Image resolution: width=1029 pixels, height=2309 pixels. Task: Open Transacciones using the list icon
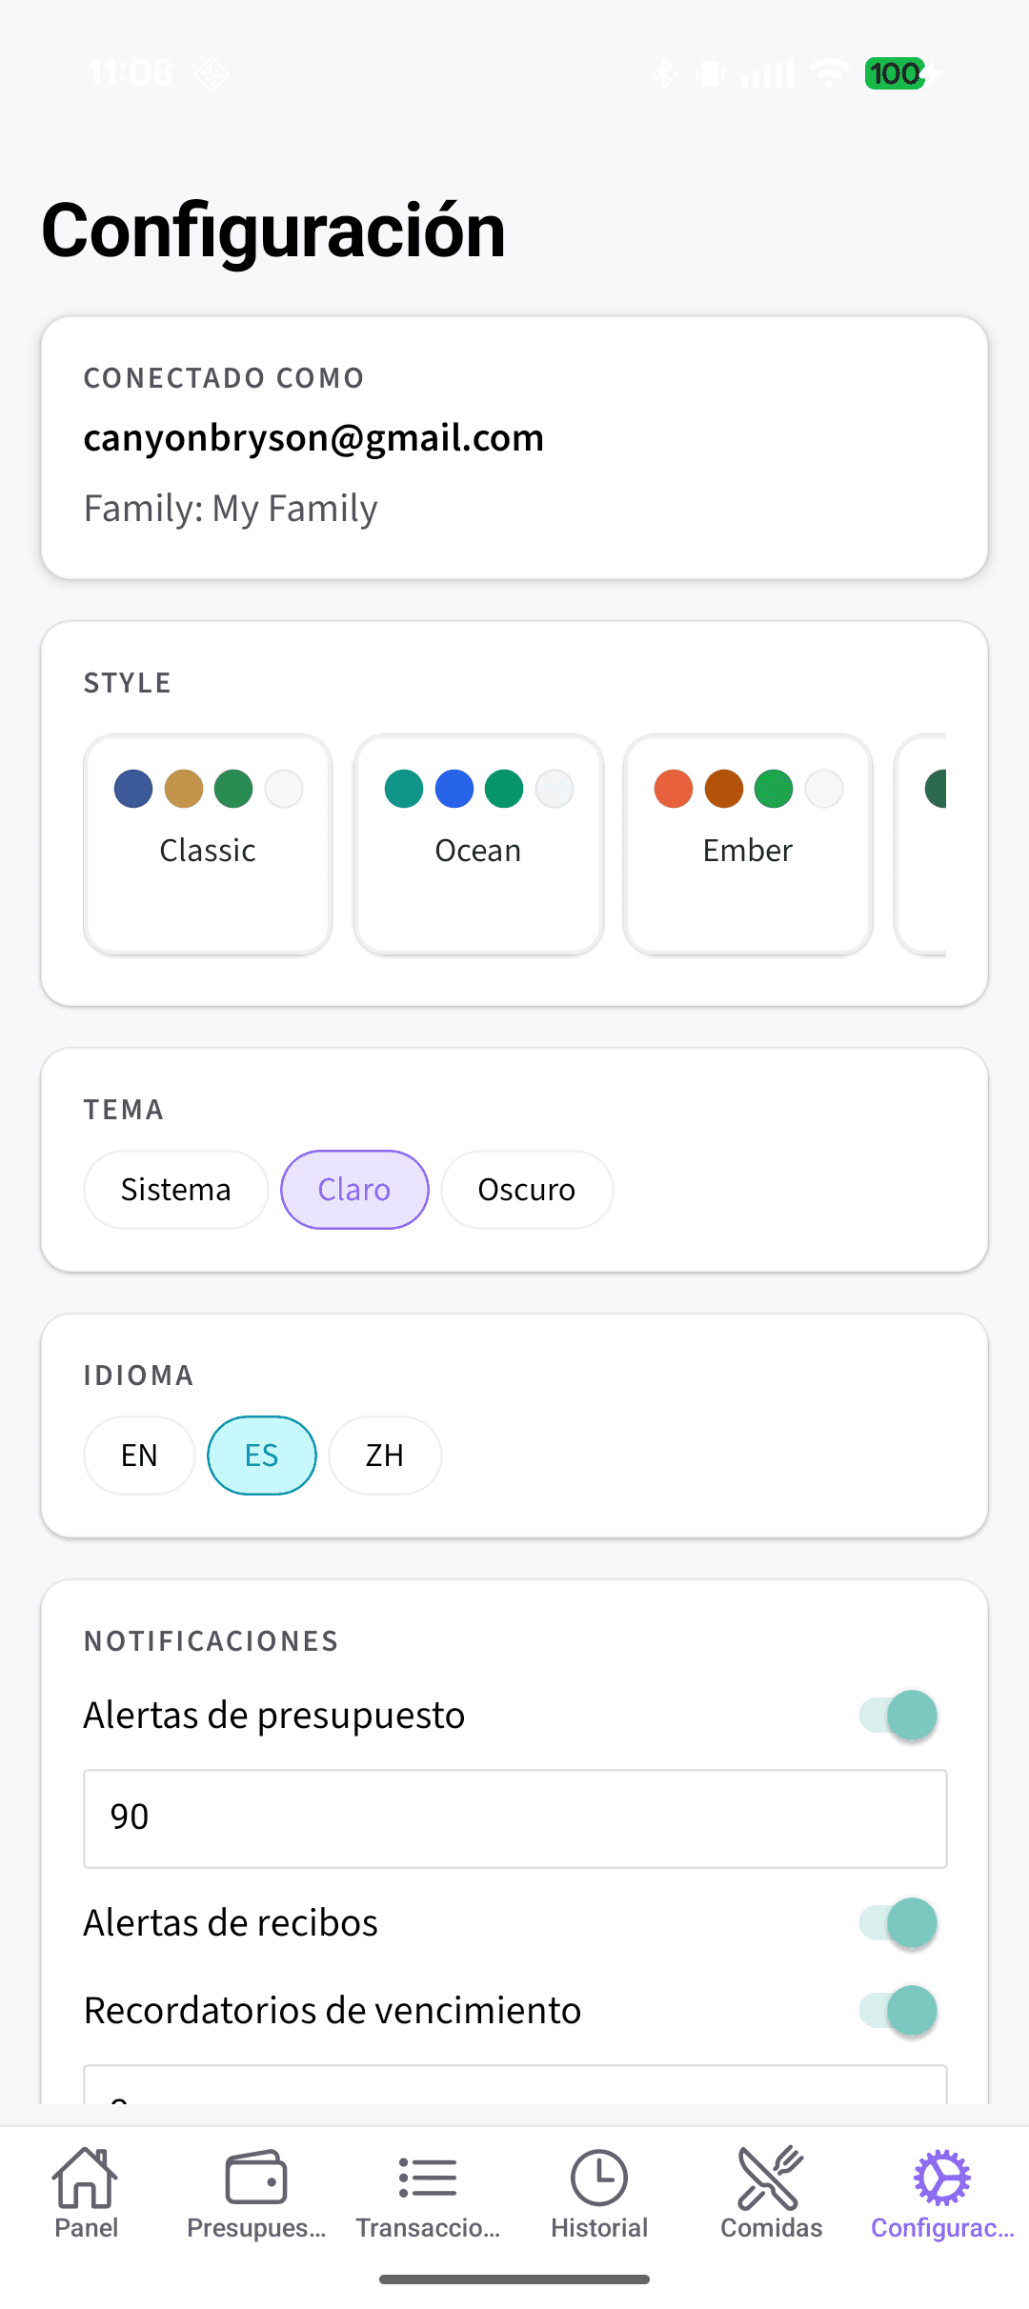[427, 2181]
